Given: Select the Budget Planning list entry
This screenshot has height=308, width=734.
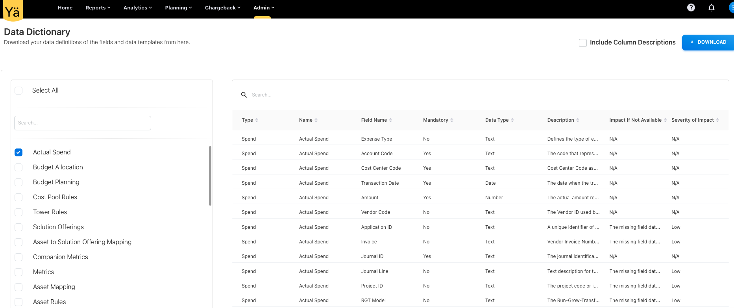Looking at the screenshot, I should [x=56, y=182].
